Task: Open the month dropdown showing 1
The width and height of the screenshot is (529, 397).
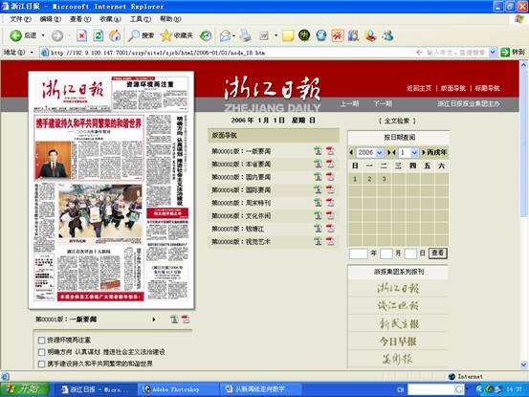Action: tap(414, 153)
